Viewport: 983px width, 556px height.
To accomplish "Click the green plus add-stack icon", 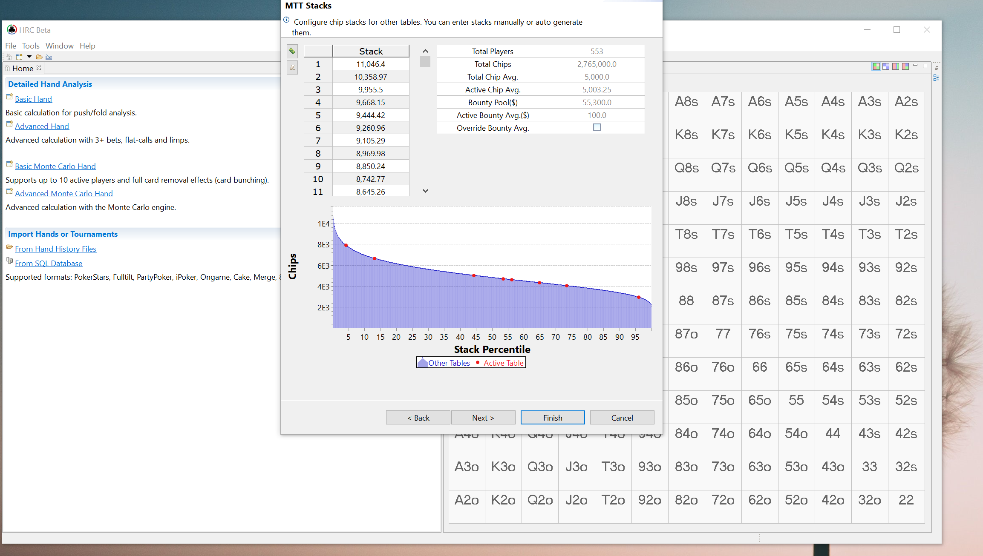I will click(292, 51).
